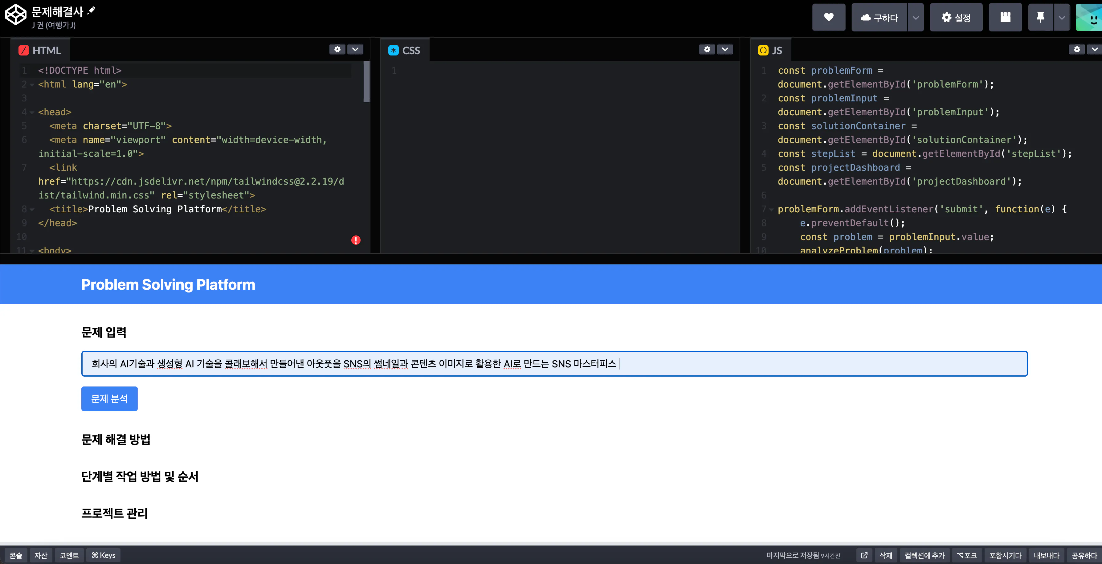Viewport: 1102px width, 564px height.
Task: Click into the 문제 입력 text field
Action: [554, 364]
